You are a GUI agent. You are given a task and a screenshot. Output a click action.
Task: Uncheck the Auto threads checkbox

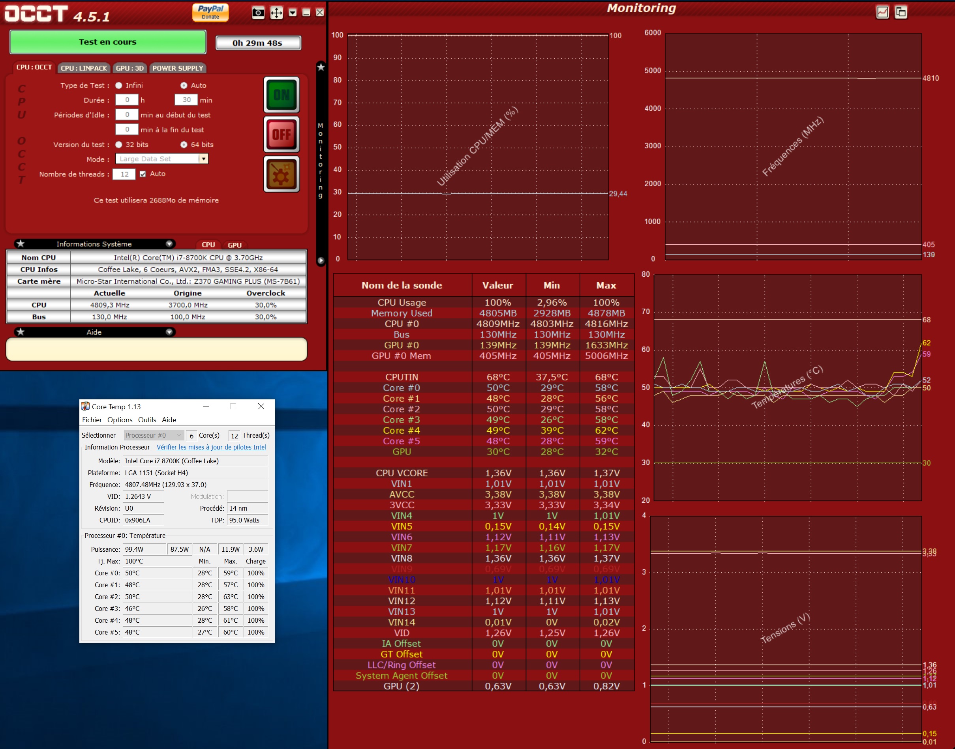[x=143, y=174]
